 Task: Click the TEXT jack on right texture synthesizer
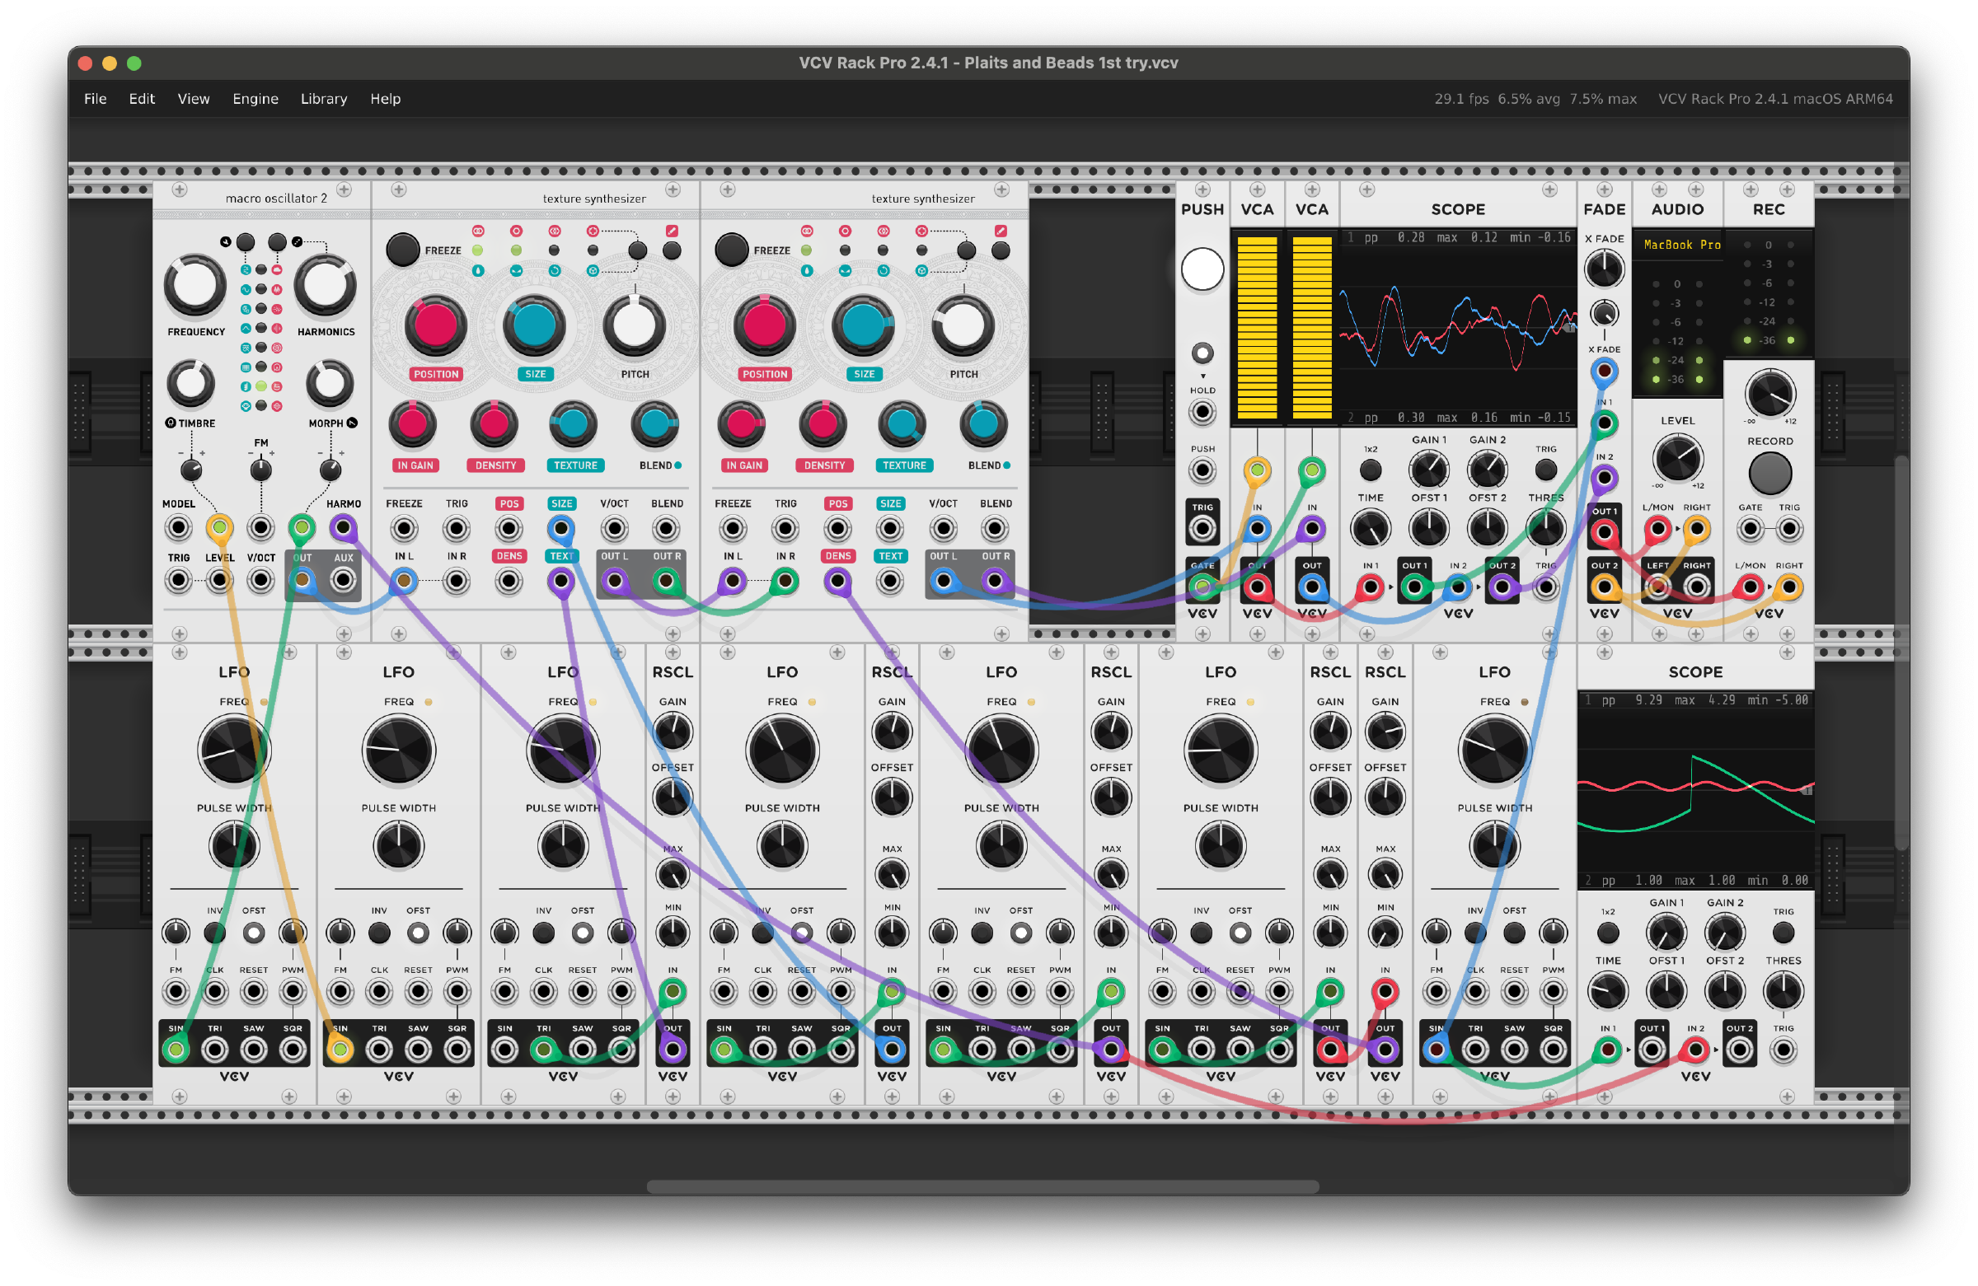(x=890, y=582)
